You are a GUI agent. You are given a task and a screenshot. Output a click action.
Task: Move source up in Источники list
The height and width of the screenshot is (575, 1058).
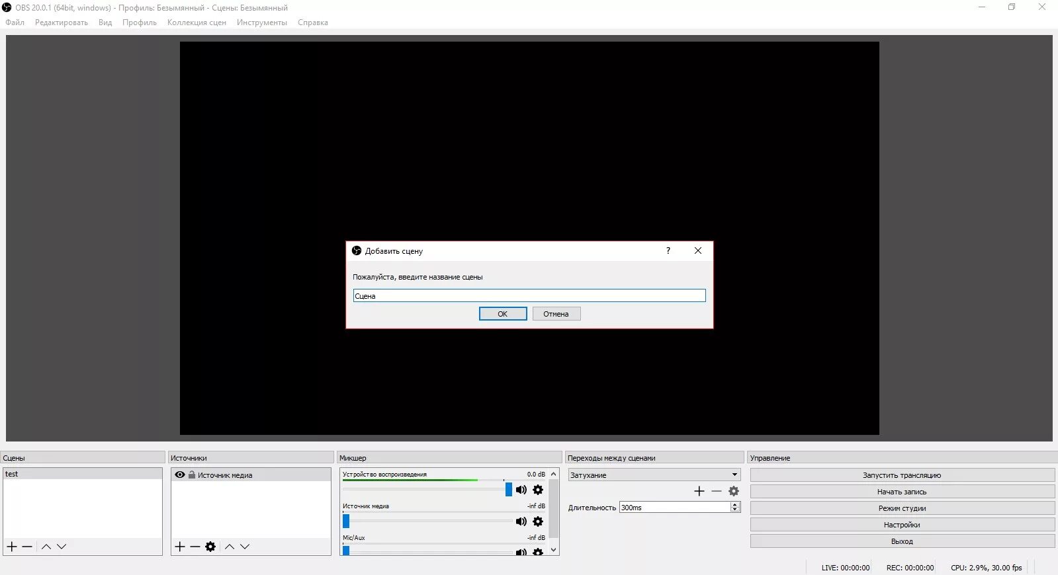coord(230,547)
